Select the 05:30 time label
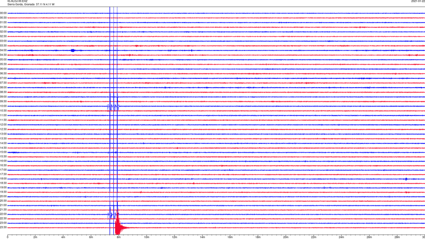Screen dimensions: 425x239 point(3,64)
